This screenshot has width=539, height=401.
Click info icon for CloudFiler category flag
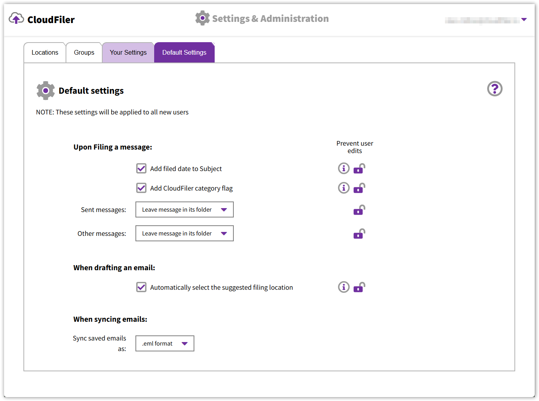tap(343, 188)
